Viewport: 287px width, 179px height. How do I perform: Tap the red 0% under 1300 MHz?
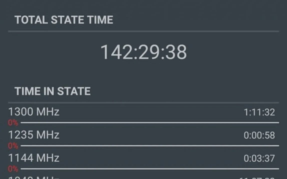click(13, 123)
